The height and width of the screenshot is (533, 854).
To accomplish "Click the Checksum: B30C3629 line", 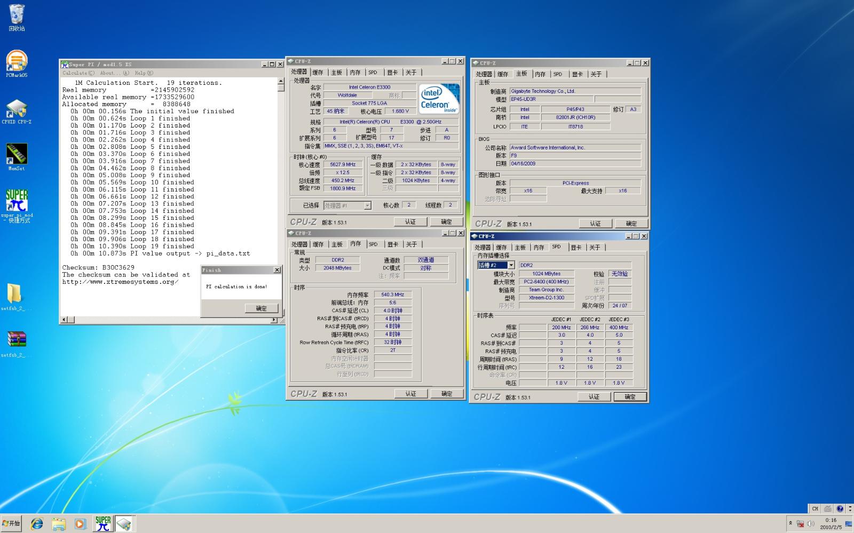I will [x=98, y=268].
